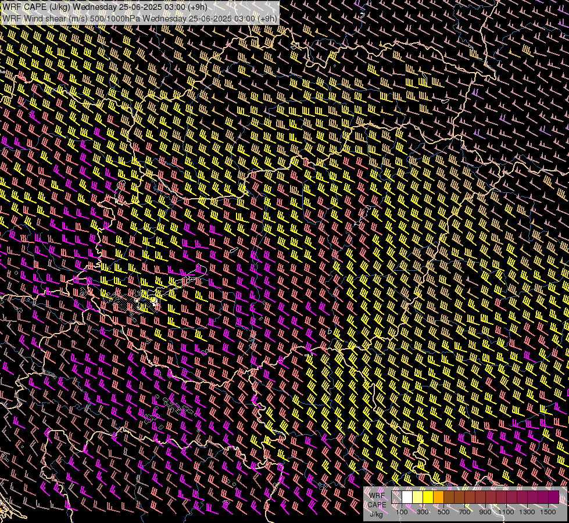Click the orange swatch in the CAPE legend
This screenshot has height=523, width=569.
[x=438, y=497]
